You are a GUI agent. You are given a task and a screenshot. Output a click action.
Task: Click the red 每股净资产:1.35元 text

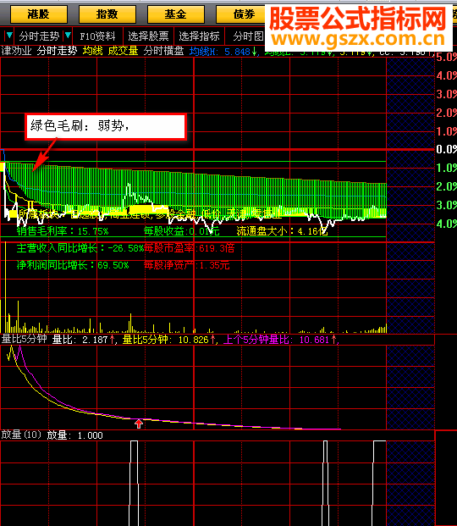tap(187, 265)
